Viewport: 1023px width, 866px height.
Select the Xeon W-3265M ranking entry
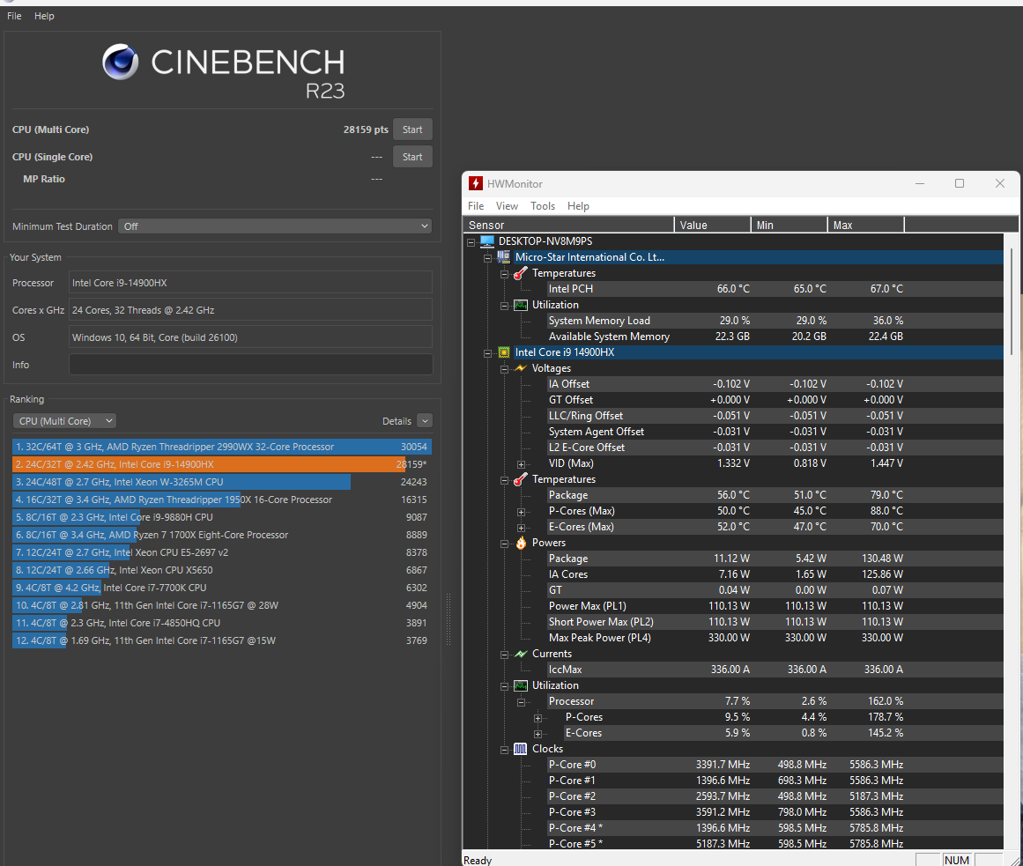[222, 482]
